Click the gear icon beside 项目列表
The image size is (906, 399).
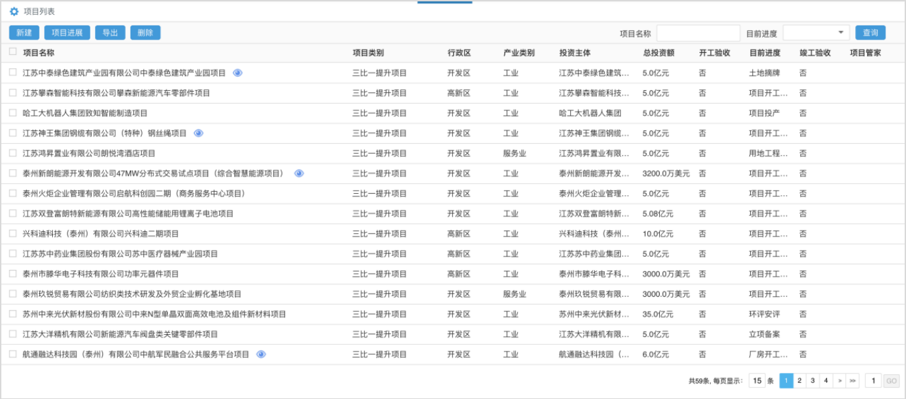14,11
